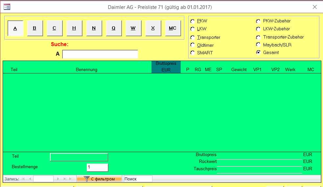
Task: Choose the Oldtimer radio option
Action: [x=193, y=45]
